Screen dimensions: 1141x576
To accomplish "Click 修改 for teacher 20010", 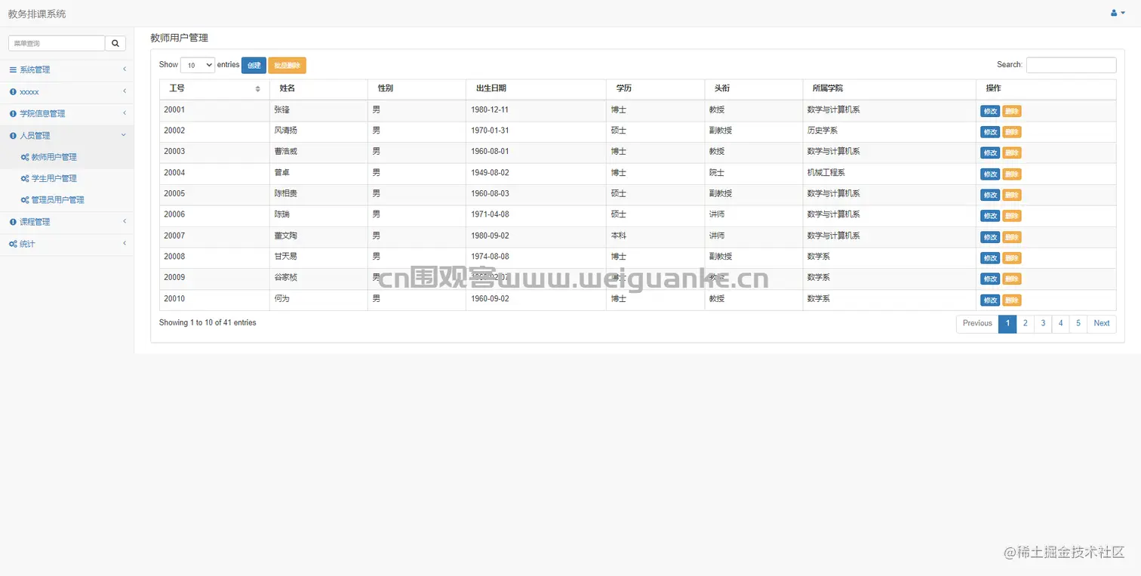I will (990, 300).
